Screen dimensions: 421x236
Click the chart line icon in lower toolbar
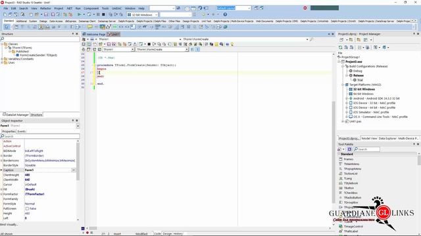coord(109,27)
